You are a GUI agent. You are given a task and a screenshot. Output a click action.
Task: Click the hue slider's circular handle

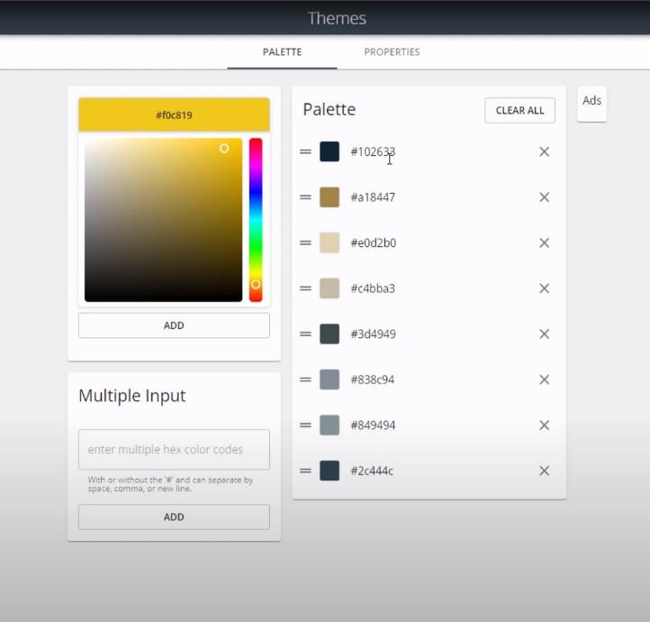pos(256,284)
